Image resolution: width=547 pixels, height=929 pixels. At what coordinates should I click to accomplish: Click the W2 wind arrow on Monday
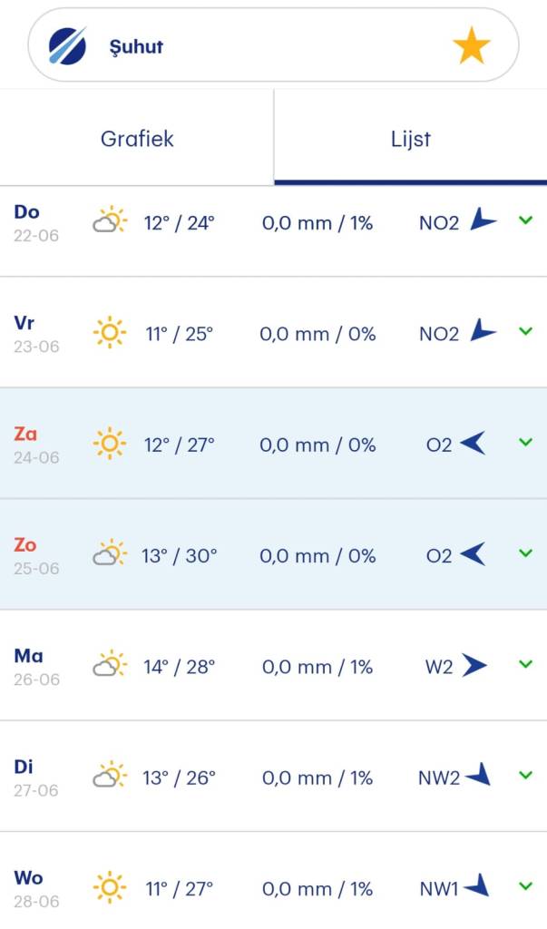474,666
